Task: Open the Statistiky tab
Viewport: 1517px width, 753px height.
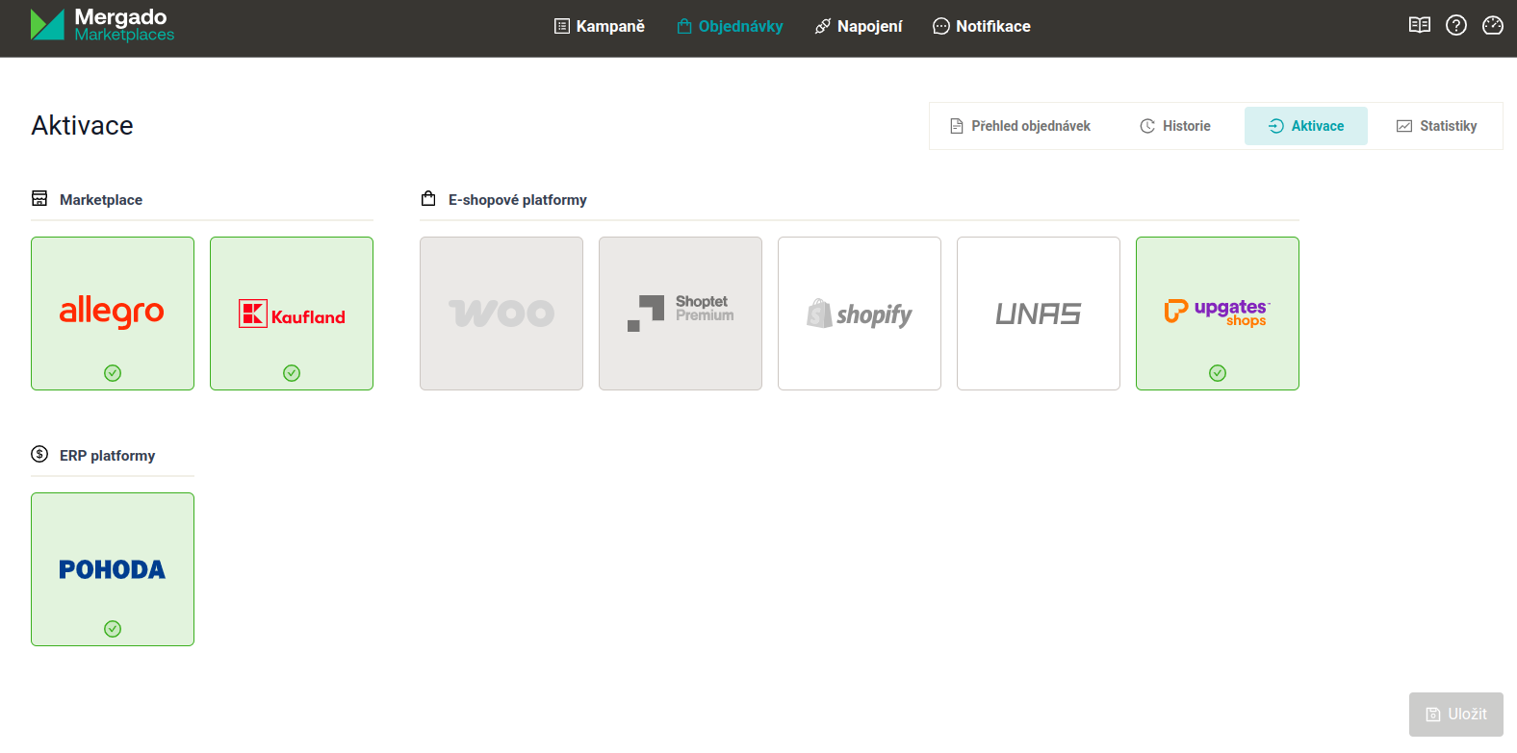Action: tap(1436, 126)
